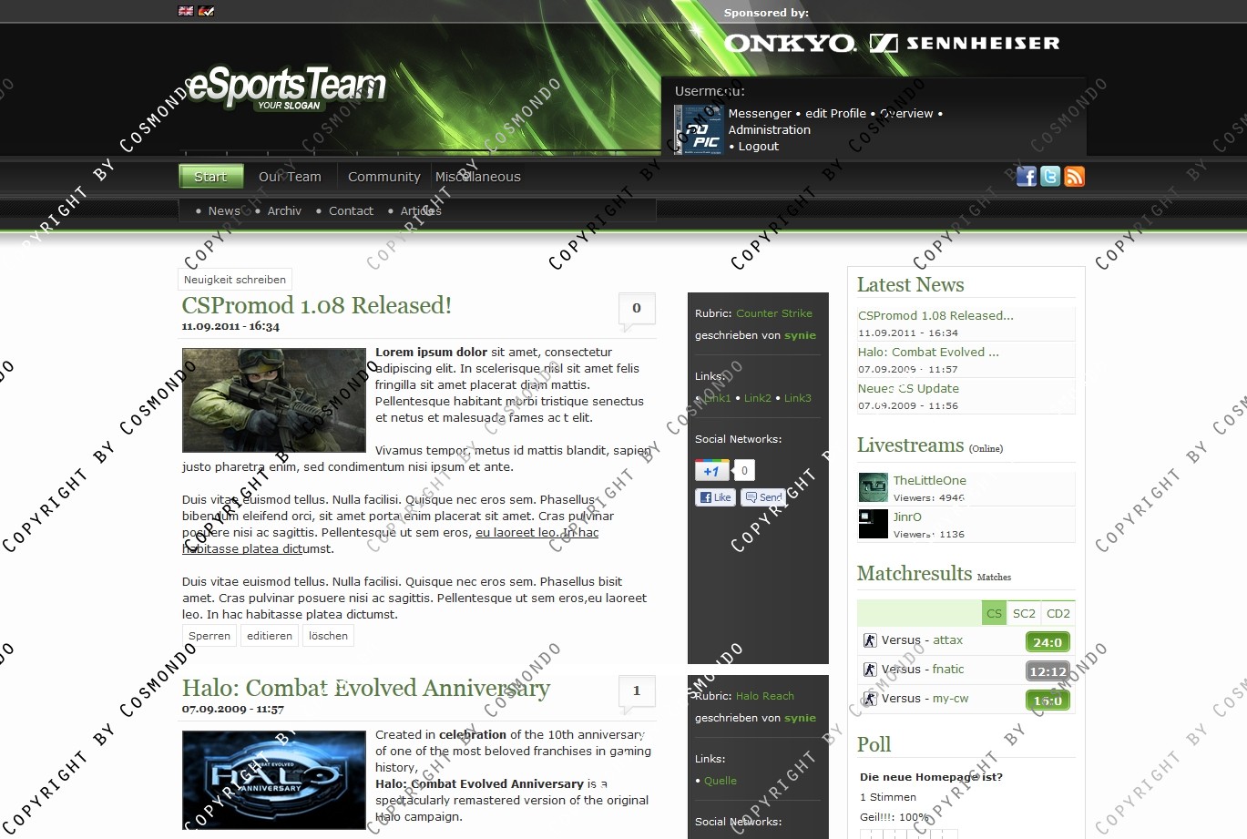Select the English flag language icon
This screenshot has height=839, width=1247.
click(x=186, y=11)
